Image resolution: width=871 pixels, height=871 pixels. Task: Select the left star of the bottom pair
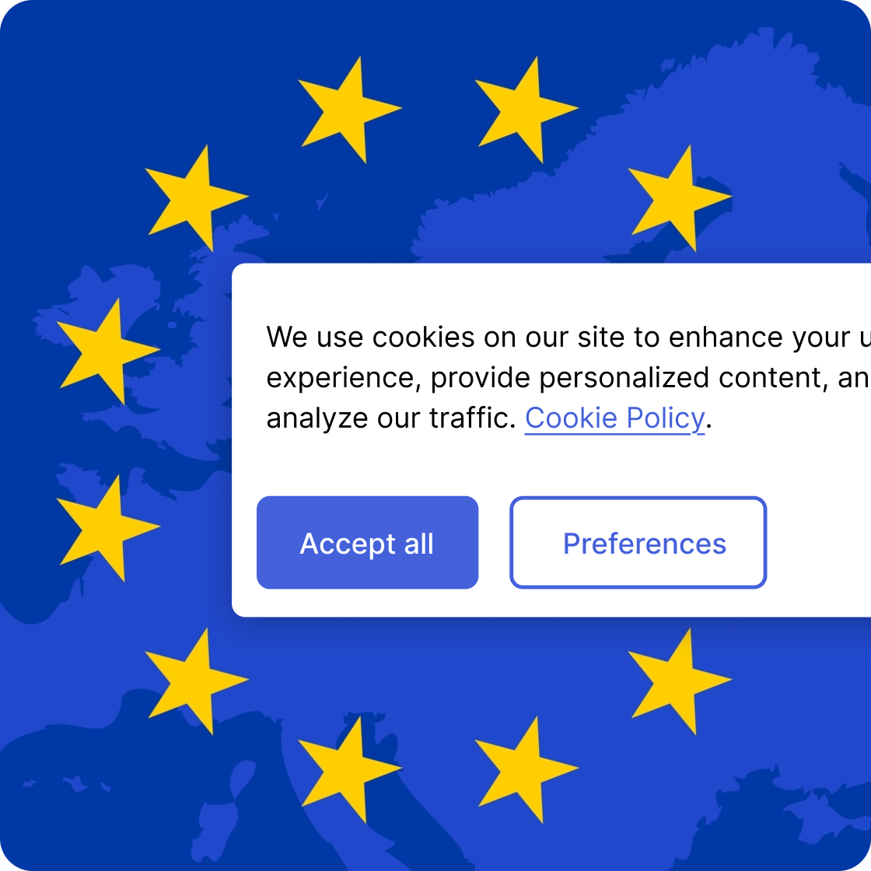tap(347, 770)
